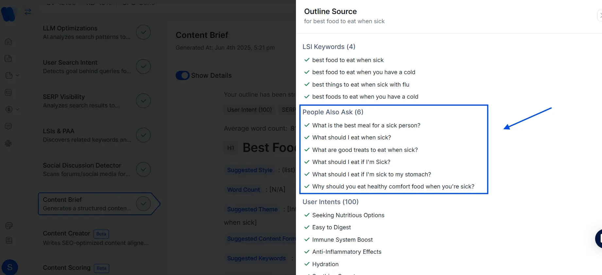The height and width of the screenshot is (275, 602).
Task: Expand the SERP Visibility chevron
Action: coord(143,101)
